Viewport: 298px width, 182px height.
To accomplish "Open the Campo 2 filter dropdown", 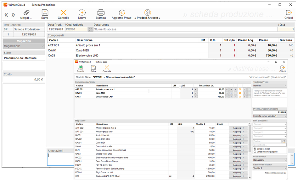I will pyautogui.click(x=269, y=128).
